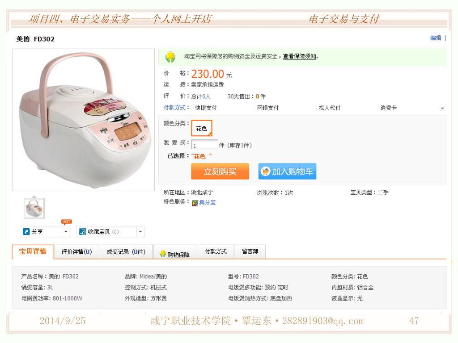Click the 编辑 link at top right

click(436, 38)
